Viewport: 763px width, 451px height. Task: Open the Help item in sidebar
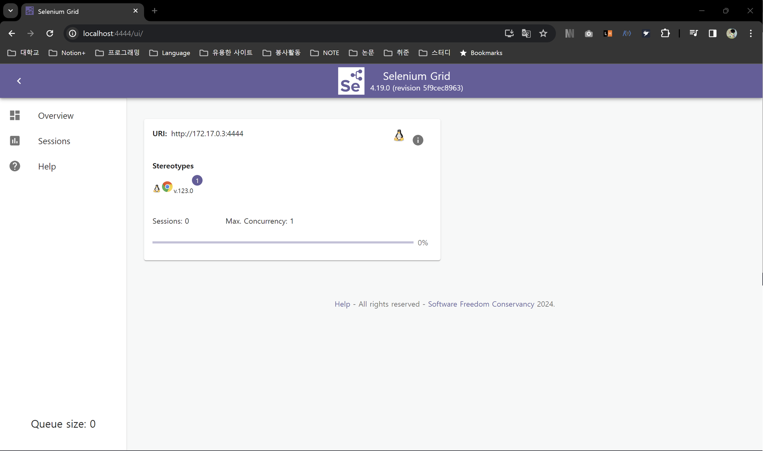pyautogui.click(x=47, y=167)
